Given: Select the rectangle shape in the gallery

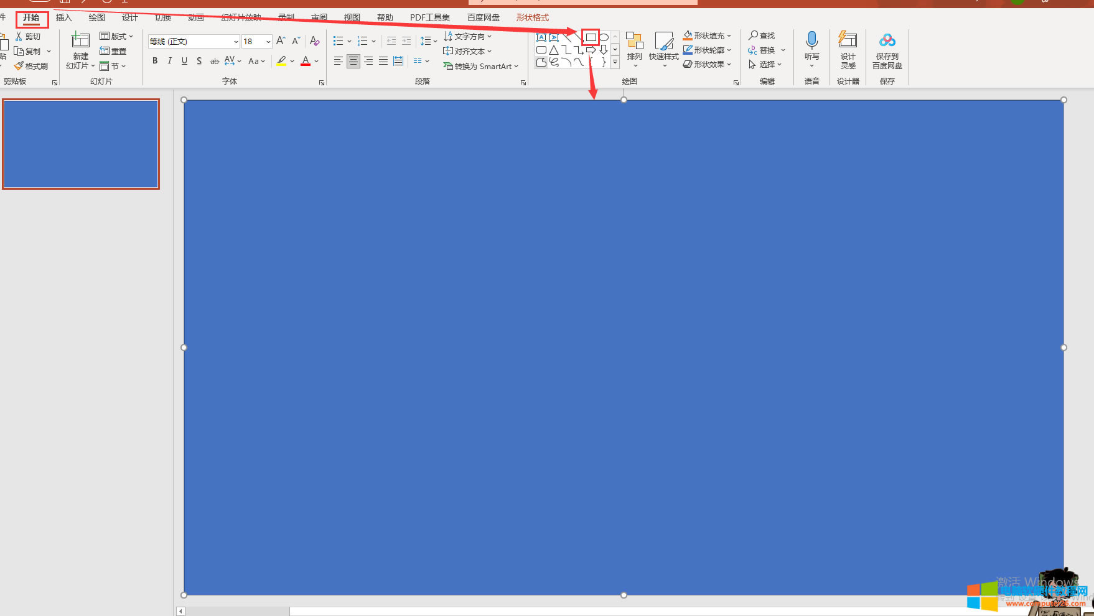Looking at the screenshot, I should coord(591,37).
